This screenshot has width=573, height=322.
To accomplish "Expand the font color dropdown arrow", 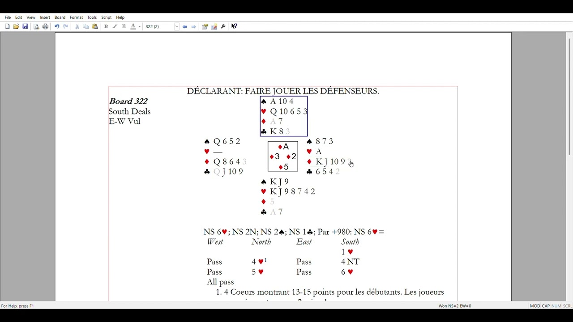I will point(139,26).
